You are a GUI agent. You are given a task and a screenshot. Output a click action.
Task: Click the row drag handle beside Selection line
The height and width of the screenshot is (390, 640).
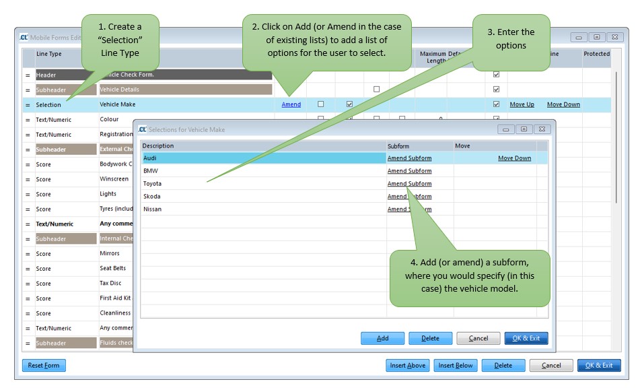pos(27,104)
